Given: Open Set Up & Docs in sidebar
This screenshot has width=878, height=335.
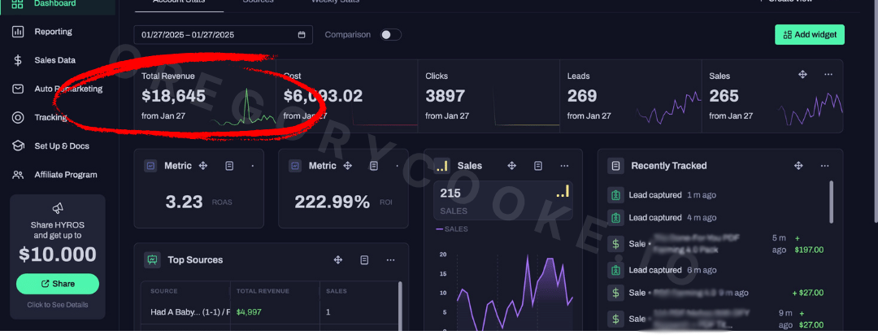Looking at the screenshot, I should coord(62,146).
